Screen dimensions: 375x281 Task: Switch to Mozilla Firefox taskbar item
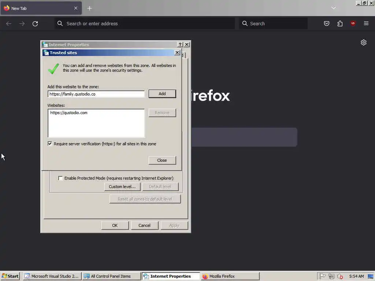pyautogui.click(x=230, y=276)
